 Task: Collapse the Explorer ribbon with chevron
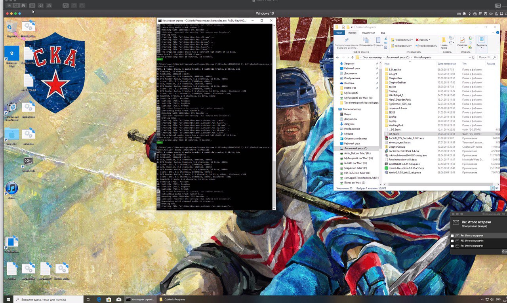[x=493, y=32]
